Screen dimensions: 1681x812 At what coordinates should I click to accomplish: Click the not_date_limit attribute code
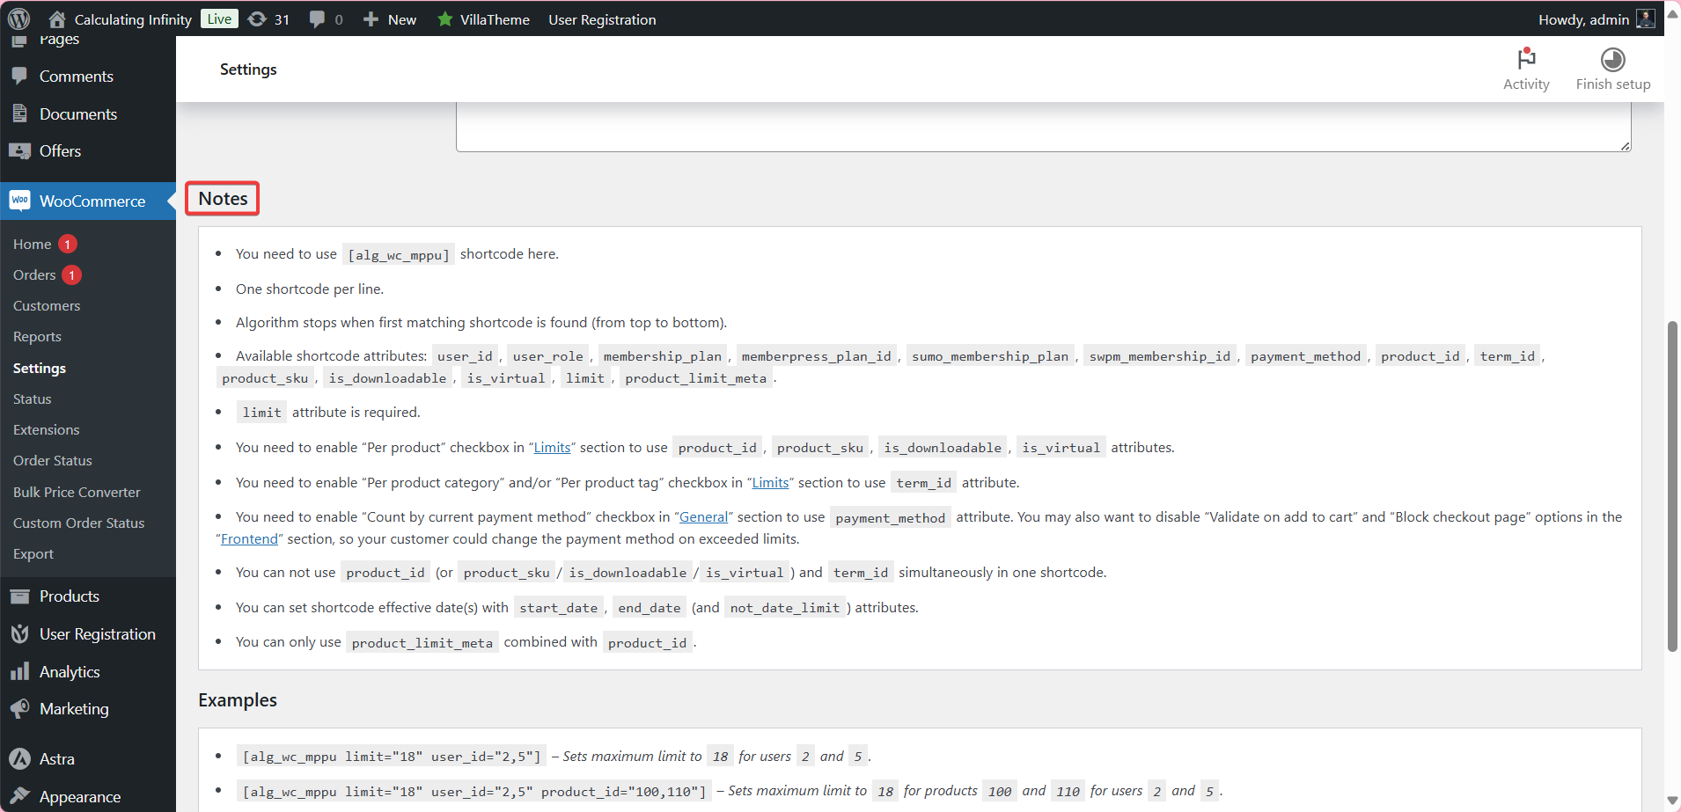coord(784,608)
